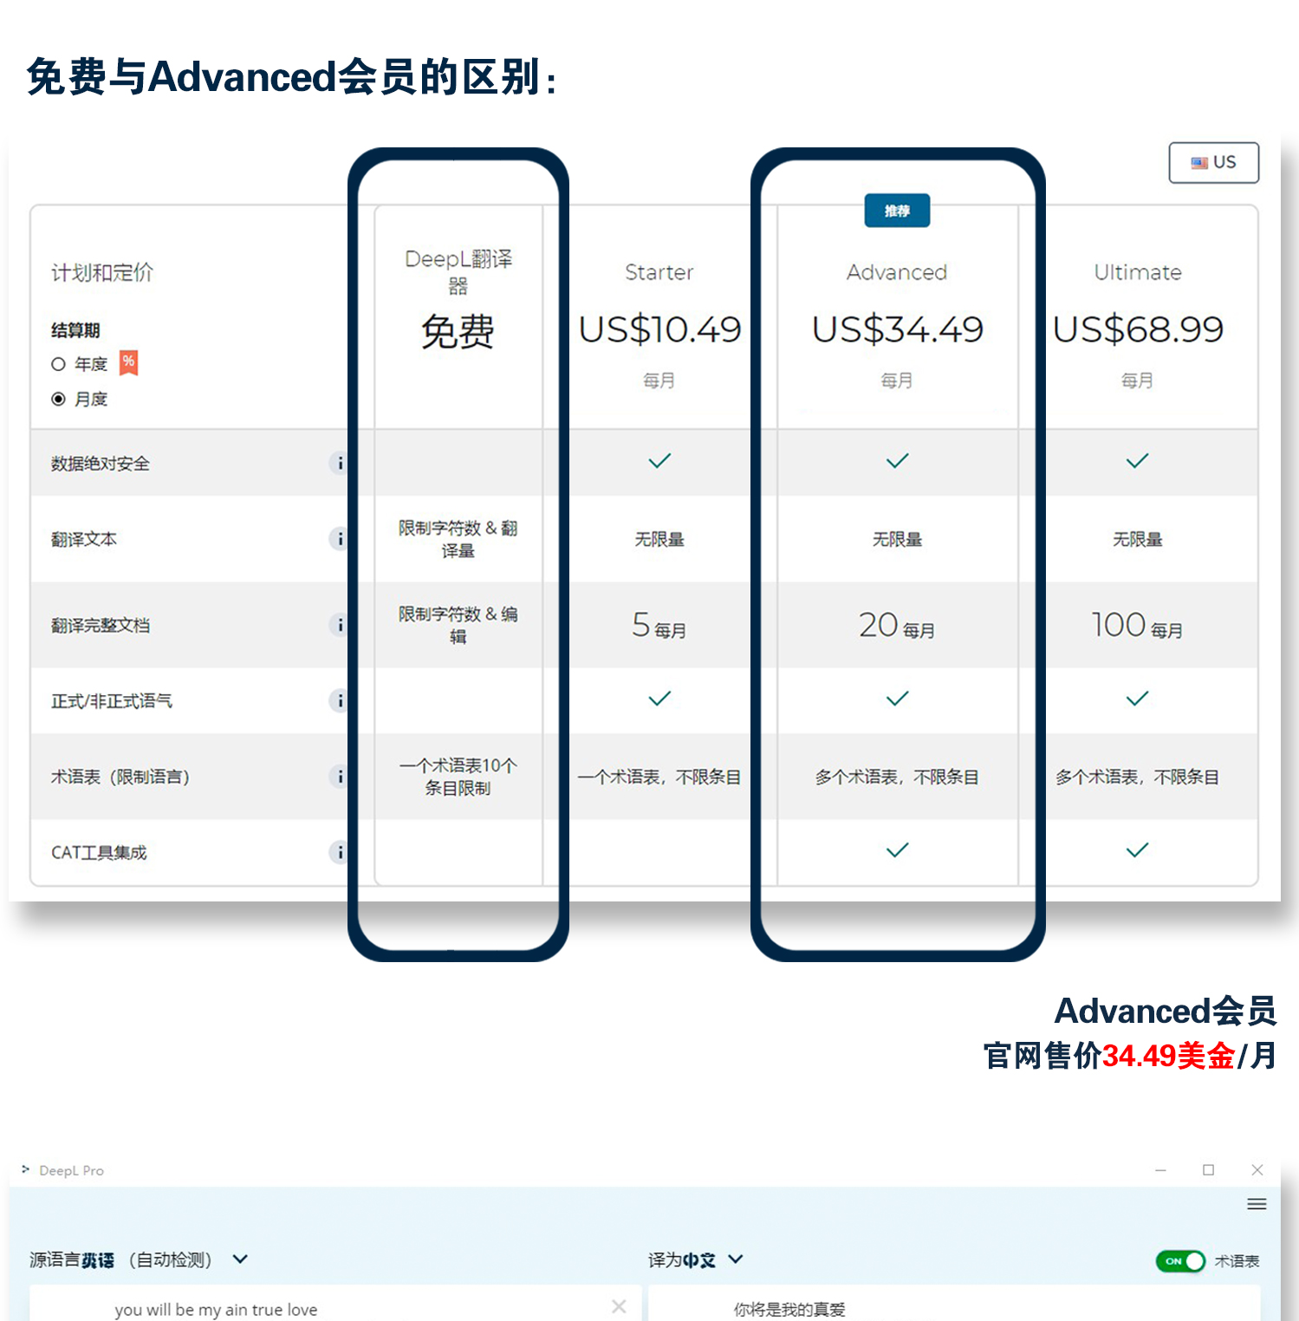1299x1321 pixels.
Task: Click Advanced's 多个术语表，不限条目 cell
Action: pyautogui.click(x=897, y=777)
